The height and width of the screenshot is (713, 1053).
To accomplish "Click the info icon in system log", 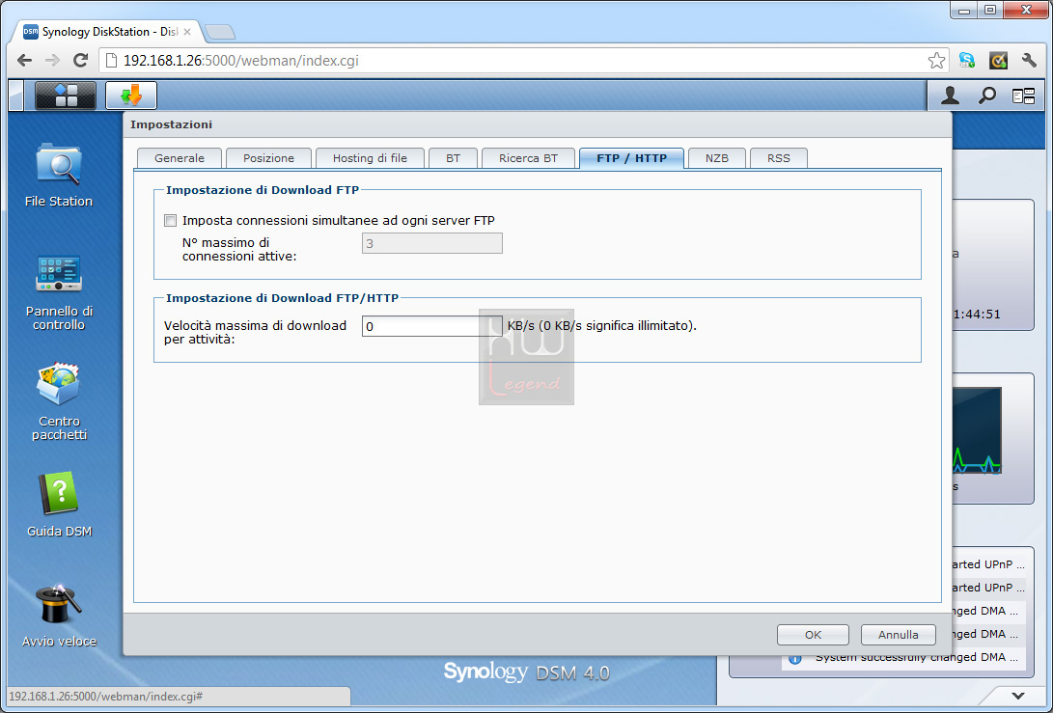I will click(795, 658).
